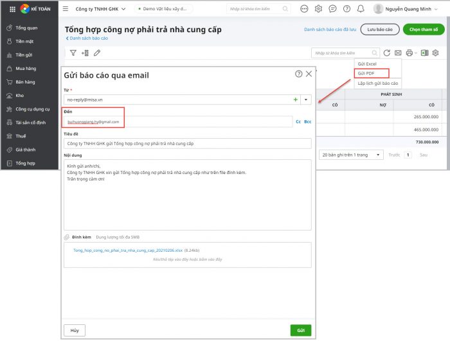The height and width of the screenshot is (341, 450).
Task: Open the Demo Vật liệu xây dựng database selector
Action: click(163, 9)
